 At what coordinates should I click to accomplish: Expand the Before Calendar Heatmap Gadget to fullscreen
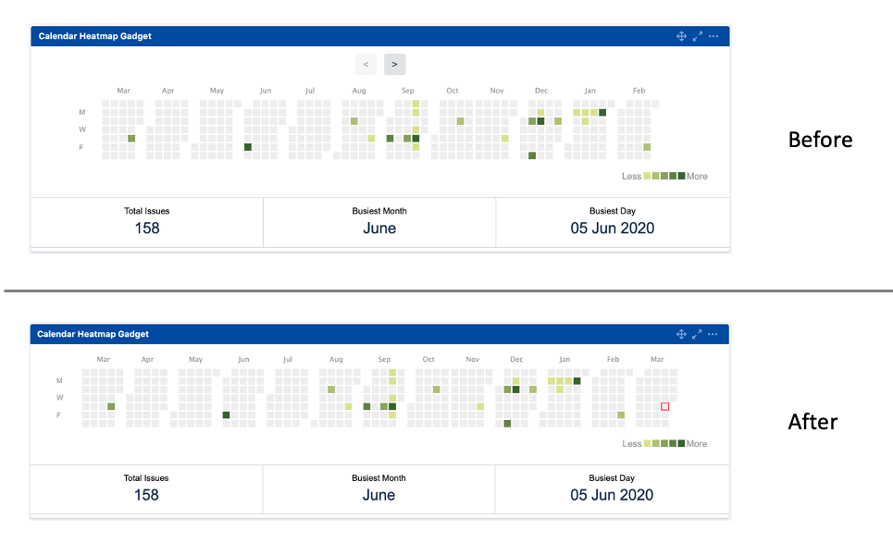(698, 36)
